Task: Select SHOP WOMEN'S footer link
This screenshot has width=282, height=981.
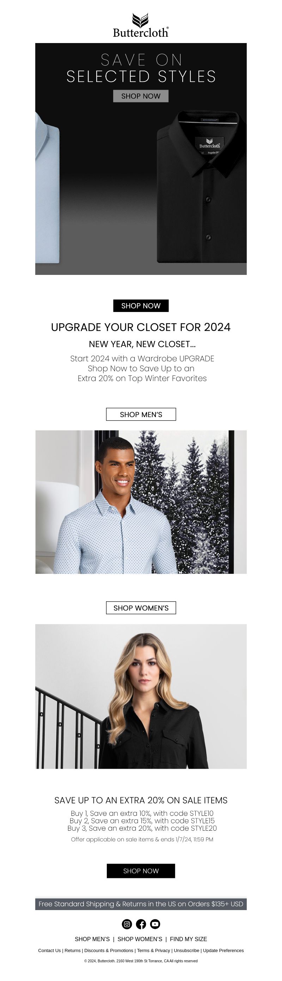Action: coord(140,939)
